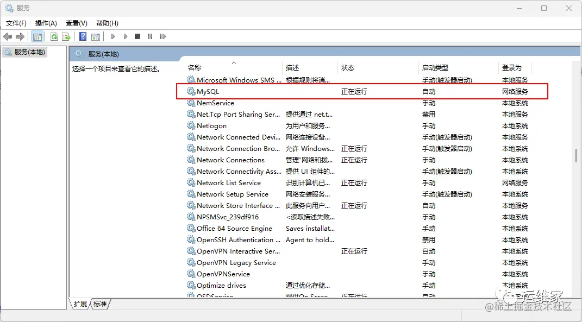
Task: Open the 文件(F) menu
Action: click(x=16, y=23)
